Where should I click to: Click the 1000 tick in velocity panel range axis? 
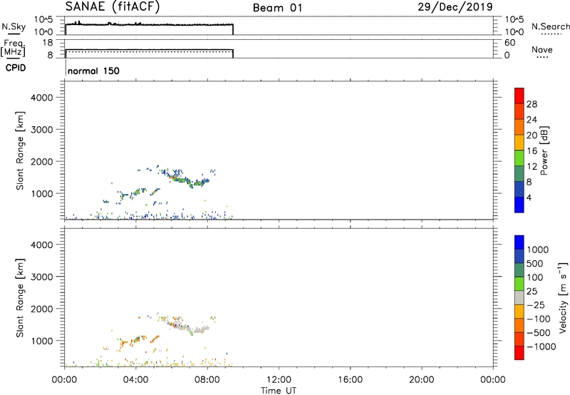point(42,341)
